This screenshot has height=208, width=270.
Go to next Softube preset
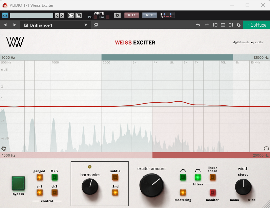coord(15,25)
